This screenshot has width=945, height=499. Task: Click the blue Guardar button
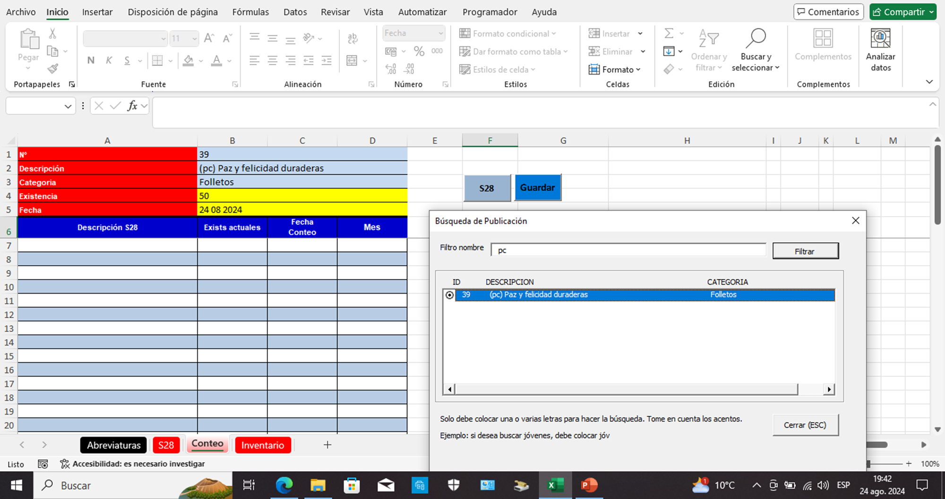(x=537, y=187)
